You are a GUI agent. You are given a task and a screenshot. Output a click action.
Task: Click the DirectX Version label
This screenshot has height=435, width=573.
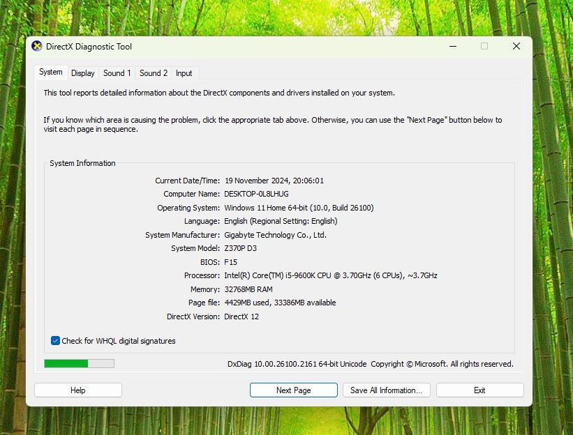pos(193,316)
